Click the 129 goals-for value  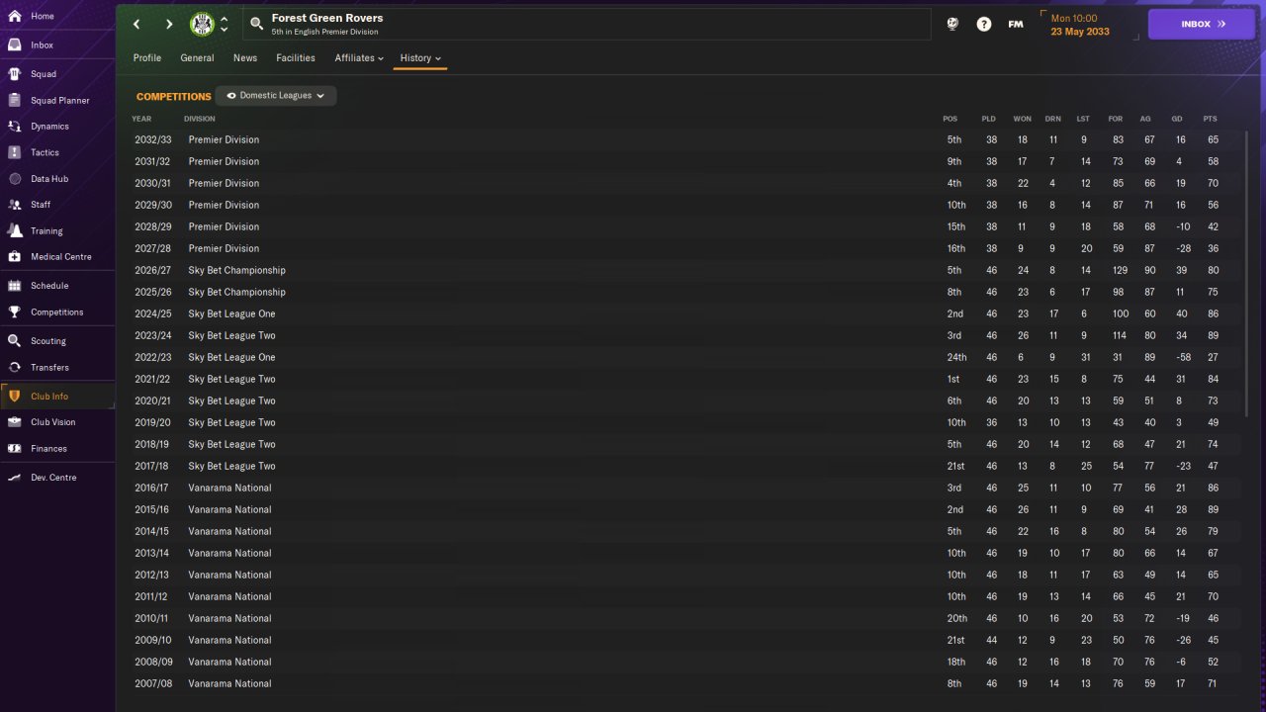1120,271
